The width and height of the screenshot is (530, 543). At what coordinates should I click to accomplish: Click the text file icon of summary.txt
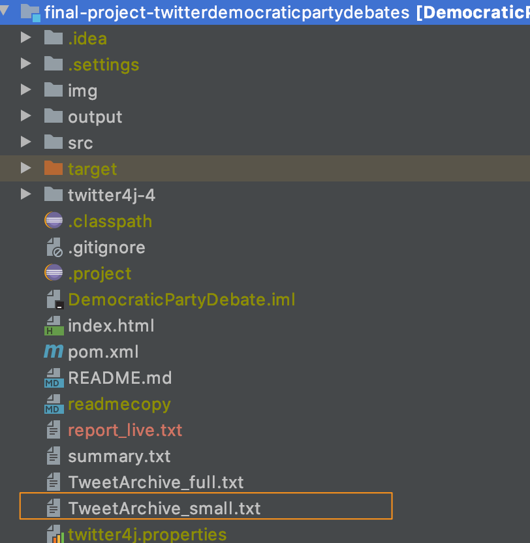point(54,456)
